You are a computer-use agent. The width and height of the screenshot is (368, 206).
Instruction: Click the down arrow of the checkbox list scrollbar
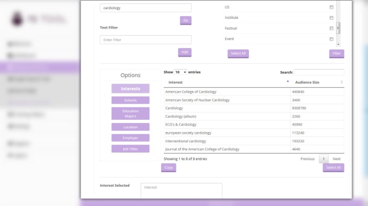(338, 44)
